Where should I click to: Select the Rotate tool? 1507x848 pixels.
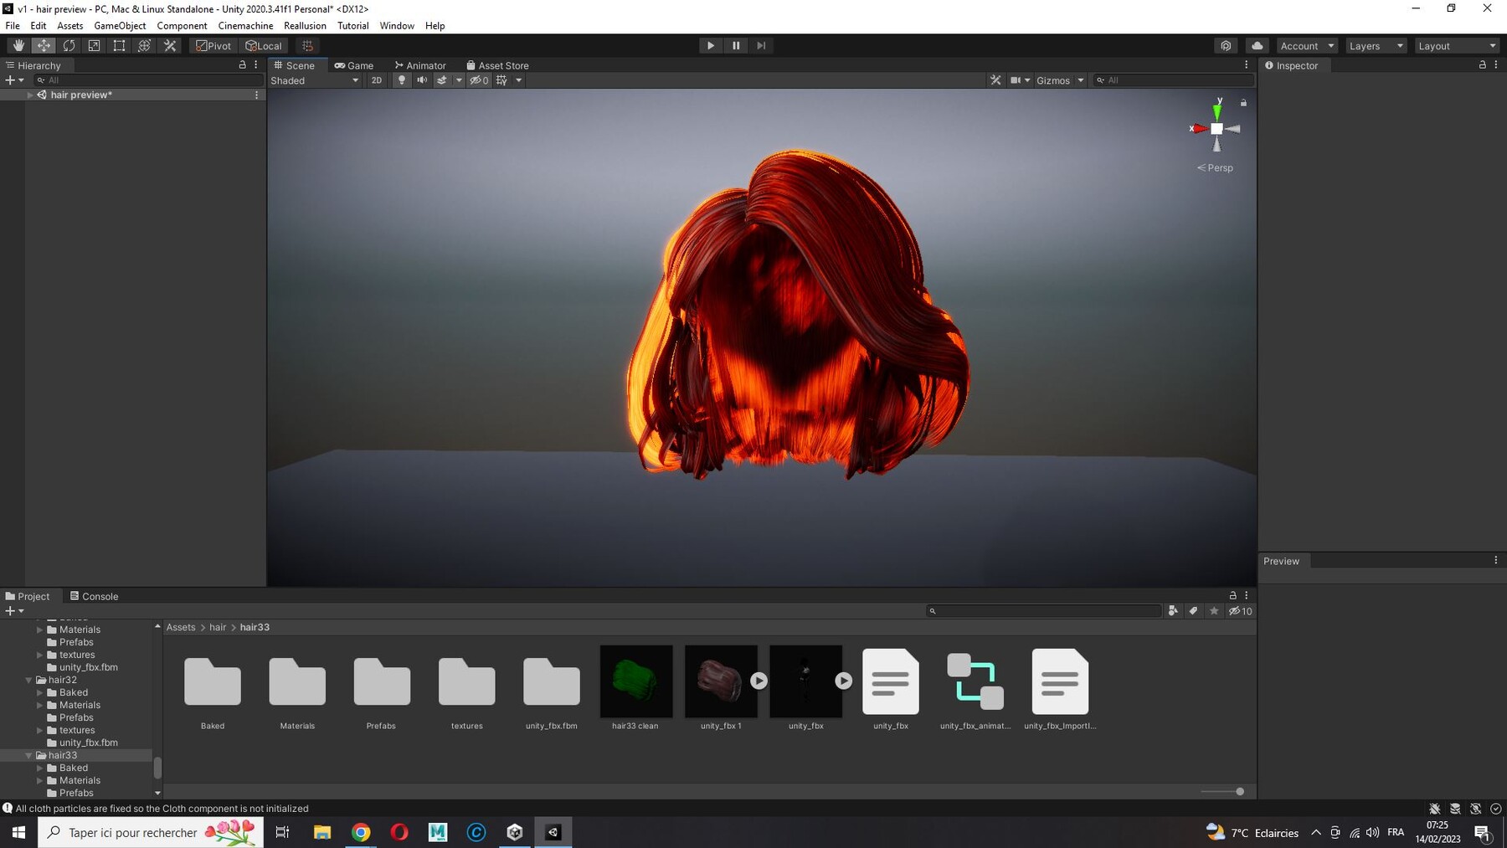(69, 46)
